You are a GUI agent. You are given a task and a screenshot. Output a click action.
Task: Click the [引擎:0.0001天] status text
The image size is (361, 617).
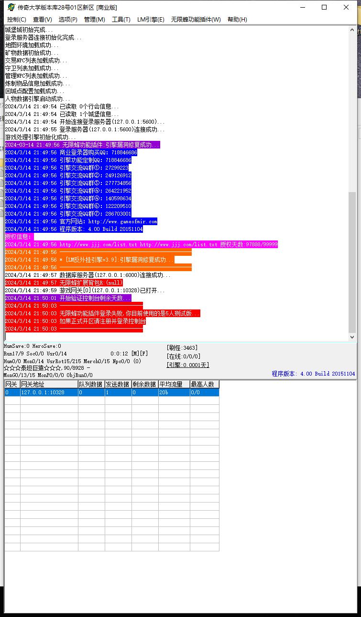[187, 365]
